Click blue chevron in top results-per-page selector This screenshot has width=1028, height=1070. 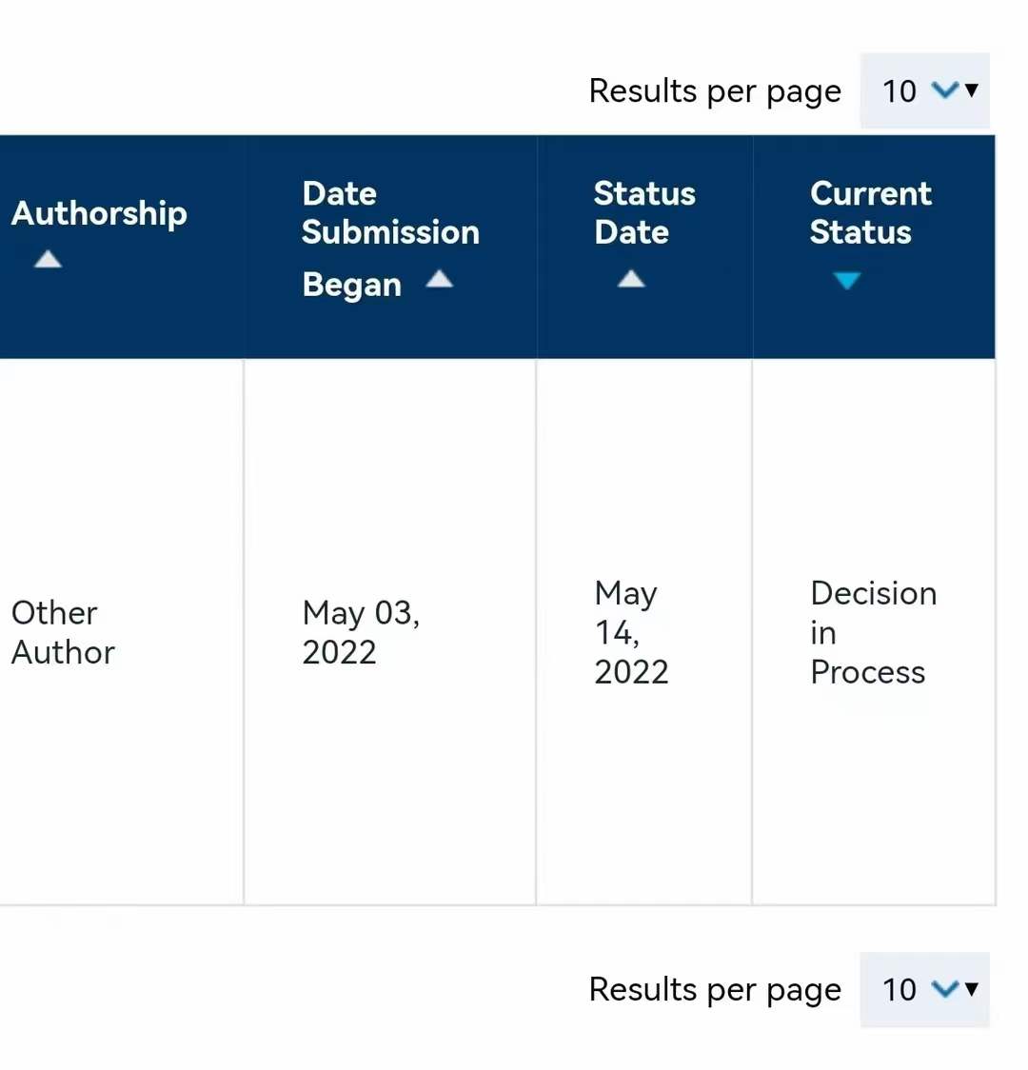(x=945, y=89)
